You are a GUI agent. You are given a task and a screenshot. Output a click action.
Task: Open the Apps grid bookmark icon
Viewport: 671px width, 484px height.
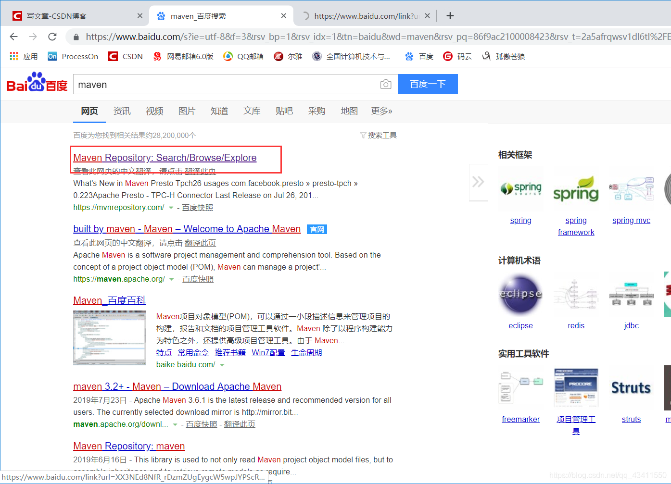(x=14, y=56)
